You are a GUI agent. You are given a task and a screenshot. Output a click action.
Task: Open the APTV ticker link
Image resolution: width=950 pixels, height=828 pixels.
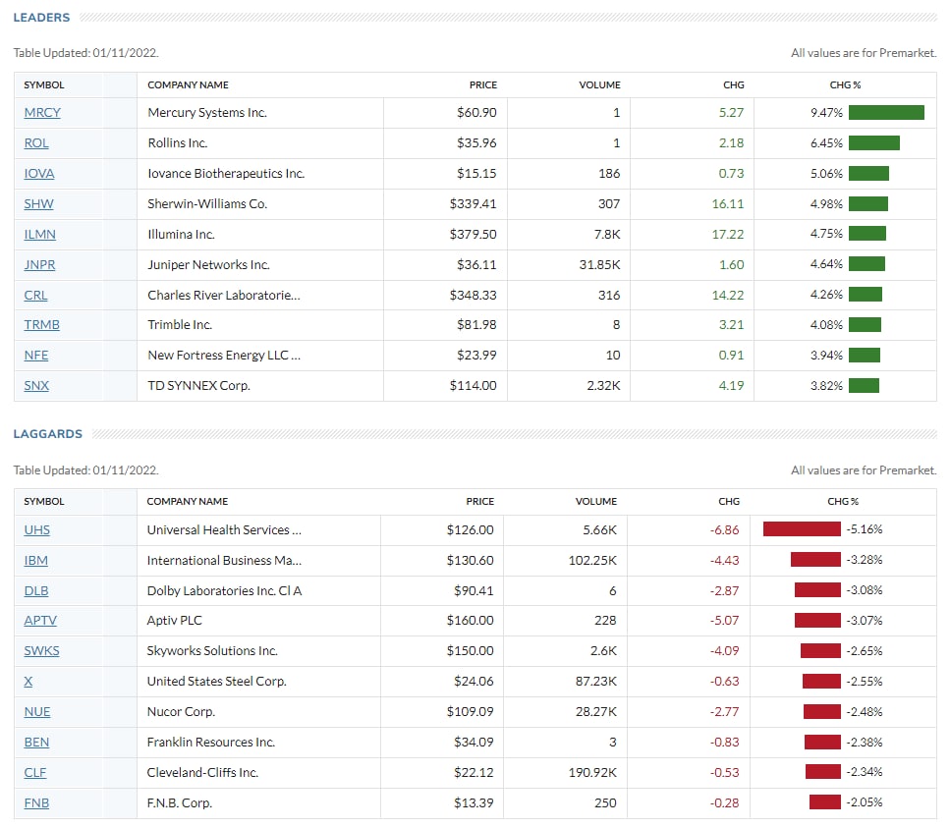pyautogui.click(x=40, y=620)
